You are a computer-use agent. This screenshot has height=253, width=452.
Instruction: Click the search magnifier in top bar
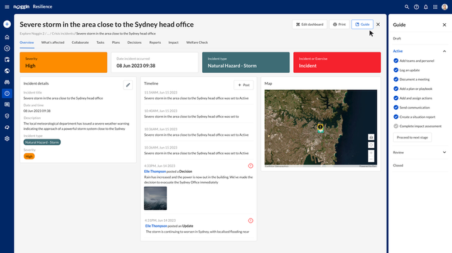pos(407,7)
